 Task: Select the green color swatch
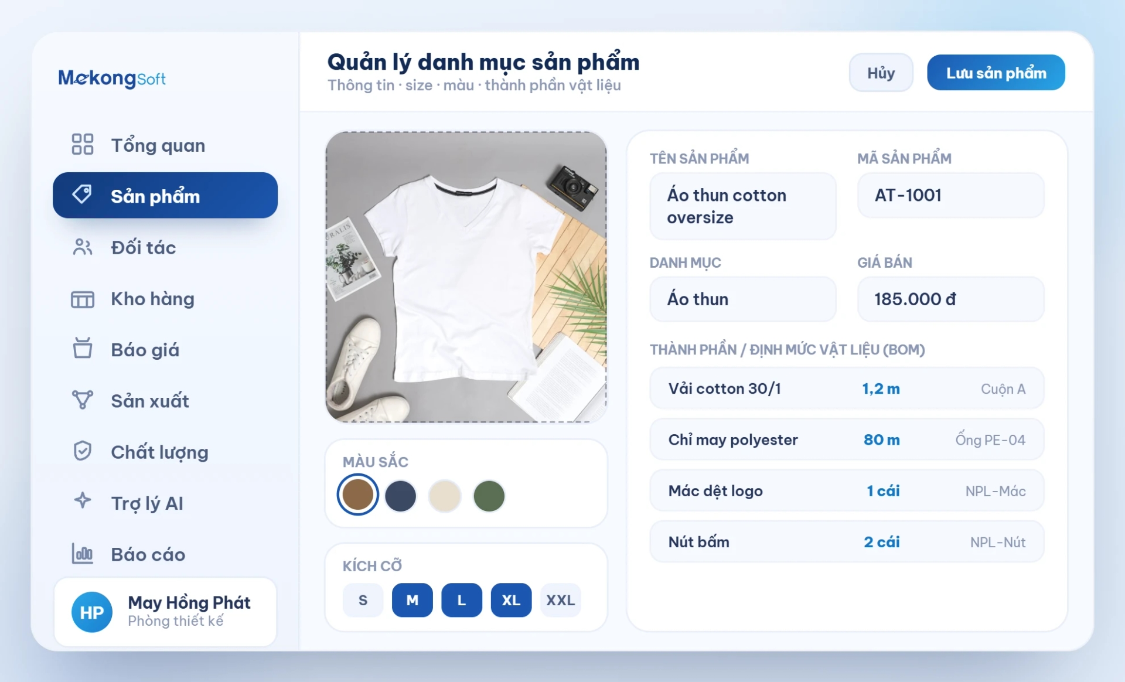(x=489, y=496)
